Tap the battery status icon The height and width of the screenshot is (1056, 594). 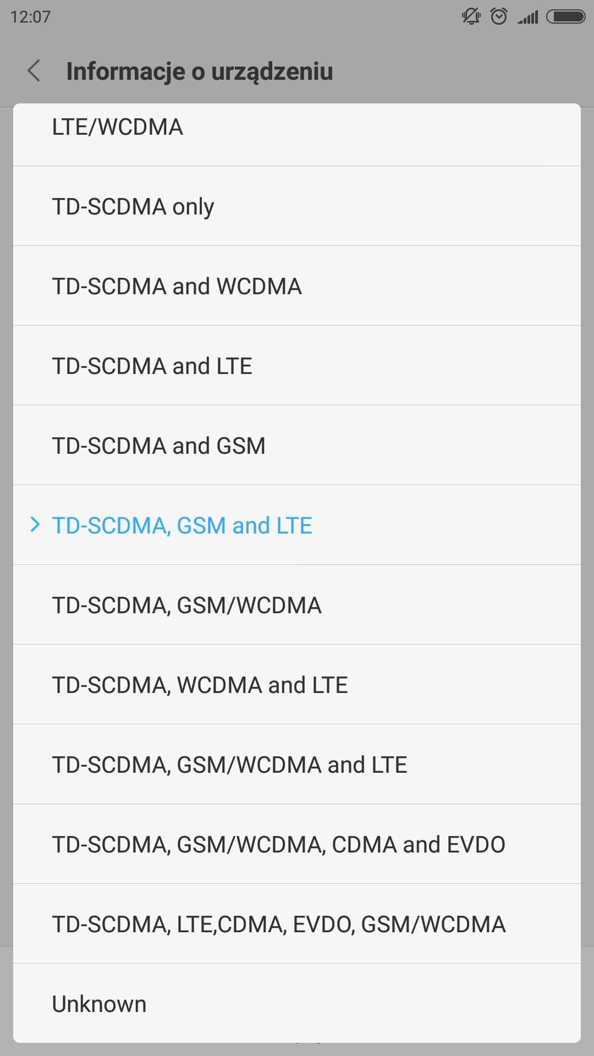coord(565,16)
